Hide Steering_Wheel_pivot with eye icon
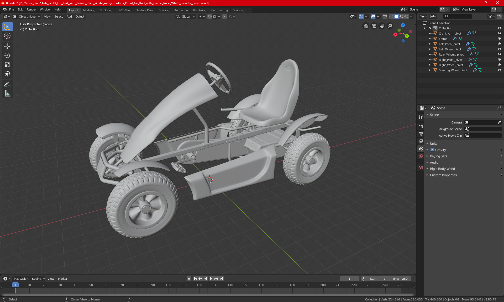 [x=499, y=70]
